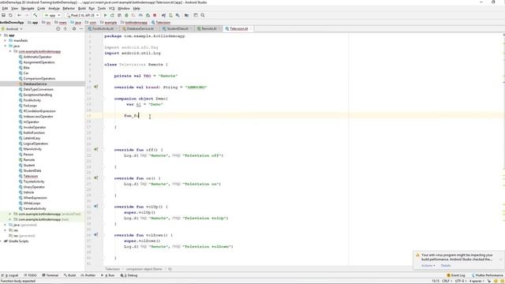The height and width of the screenshot is (284, 505).
Task: Expand the java (generated) folder
Action: (x=6, y=225)
